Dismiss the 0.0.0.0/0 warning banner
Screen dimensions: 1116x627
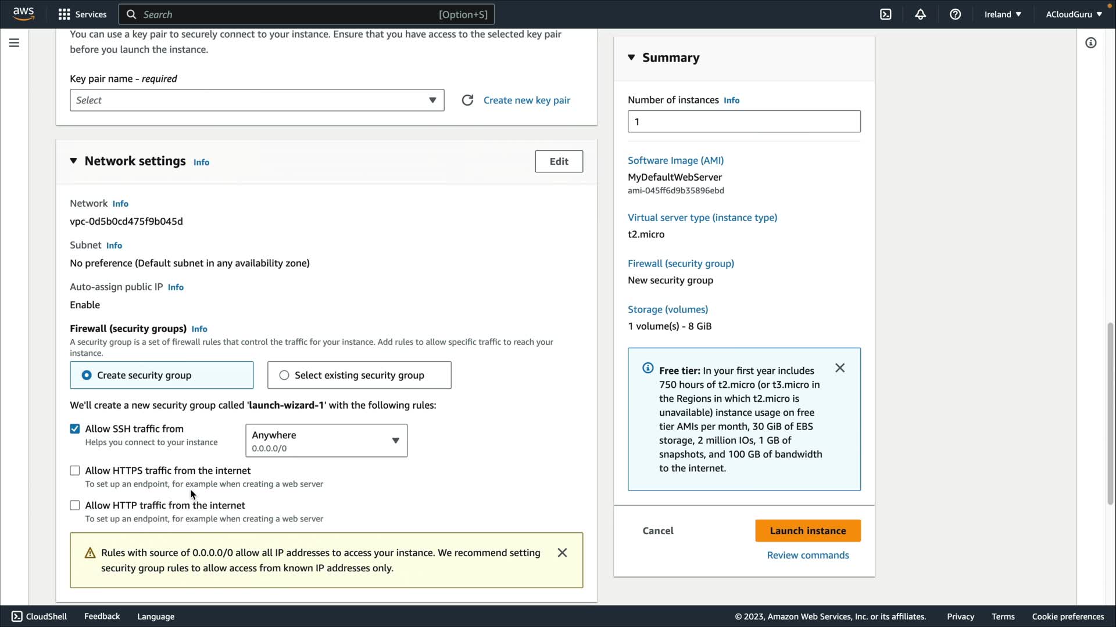[562, 553]
